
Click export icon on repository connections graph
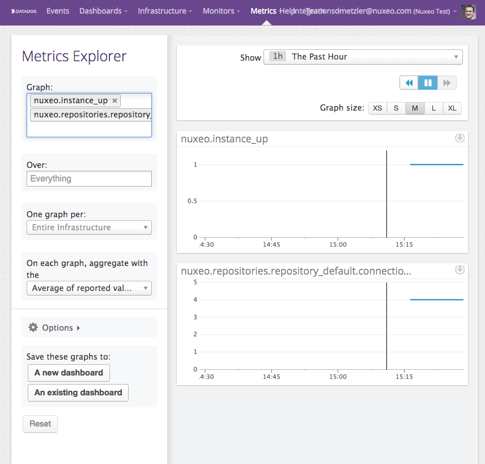pyautogui.click(x=460, y=269)
